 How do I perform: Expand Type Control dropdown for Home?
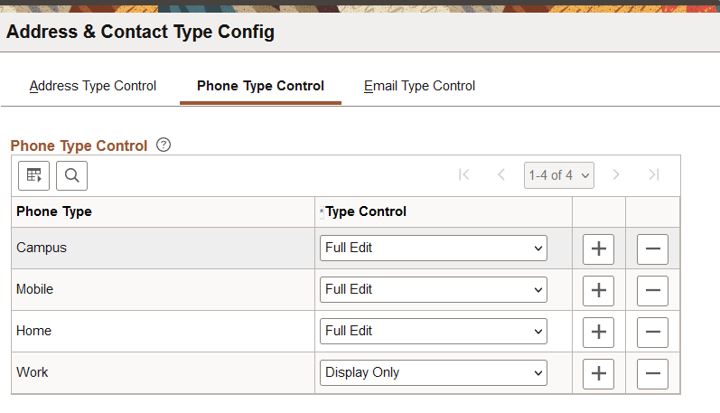tap(434, 331)
